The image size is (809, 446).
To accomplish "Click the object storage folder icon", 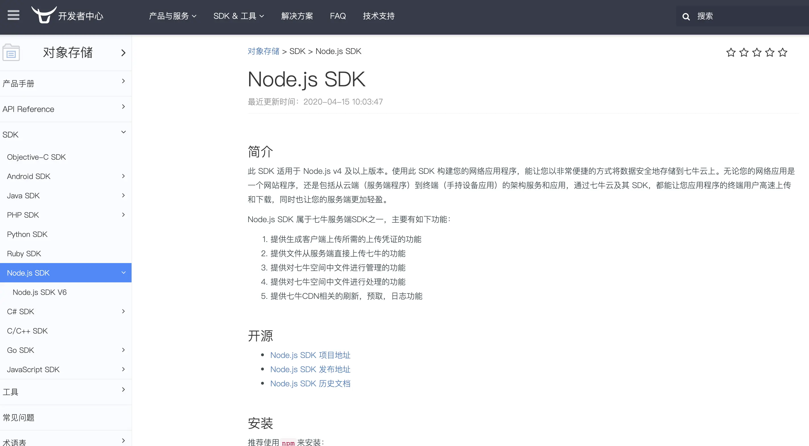I will click(11, 53).
